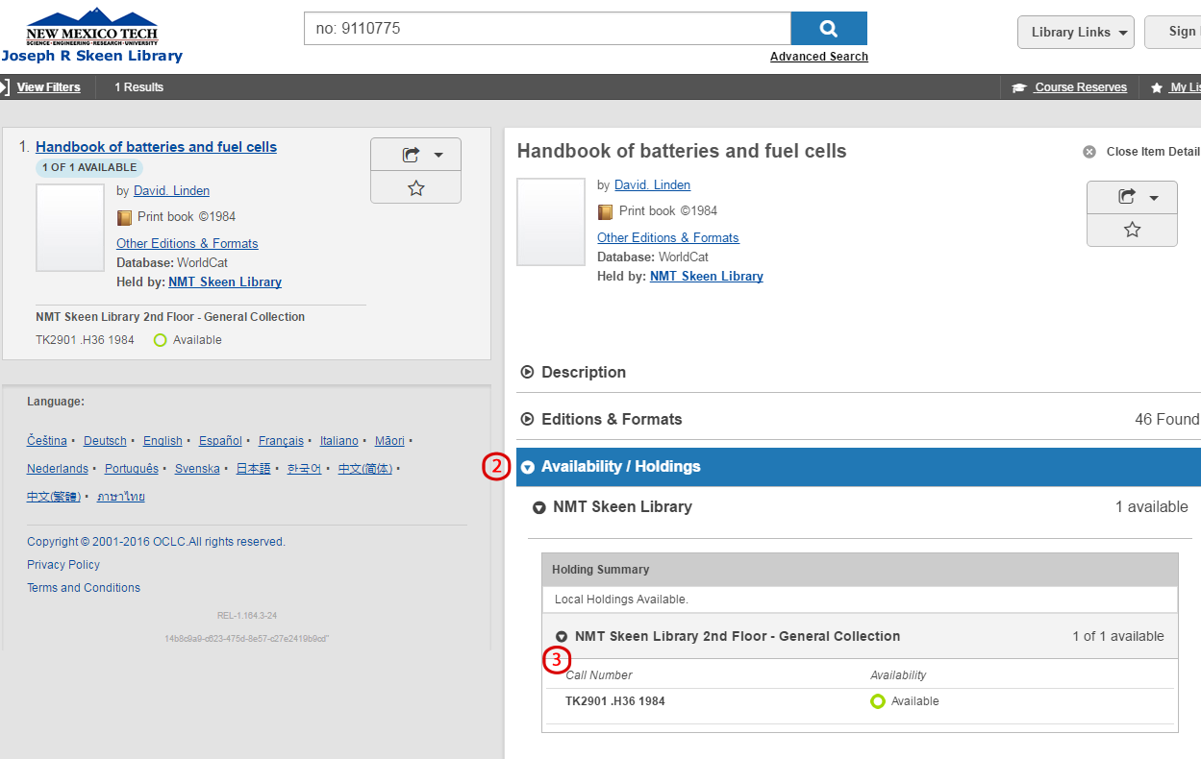Viewport: 1201px width, 759px height.
Task: Open Other Editions & Formats in result card
Action: pyautogui.click(x=188, y=244)
